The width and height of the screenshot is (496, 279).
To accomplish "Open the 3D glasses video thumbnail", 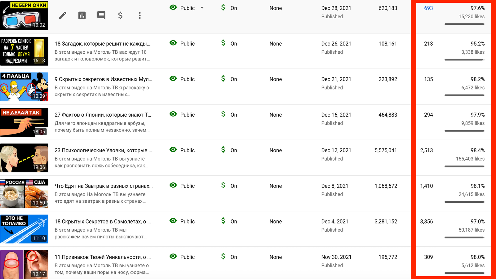I will pos(24,15).
